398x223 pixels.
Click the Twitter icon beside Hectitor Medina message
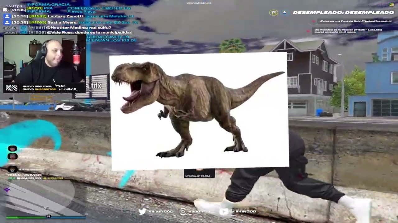(23, 28)
